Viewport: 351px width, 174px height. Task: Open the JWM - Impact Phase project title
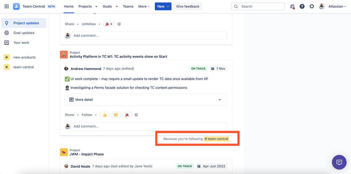click(x=87, y=154)
